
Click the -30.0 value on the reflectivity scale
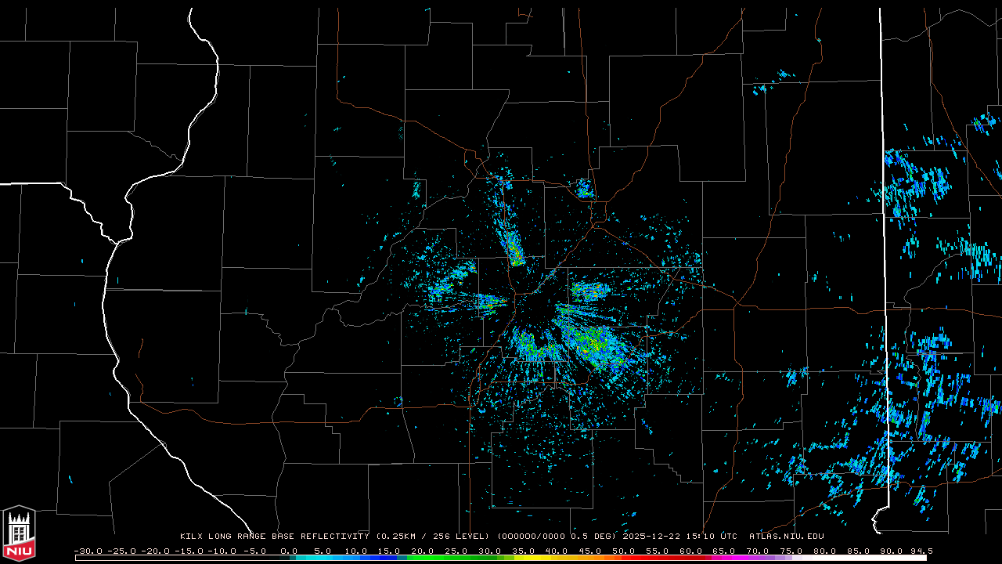[88, 551]
